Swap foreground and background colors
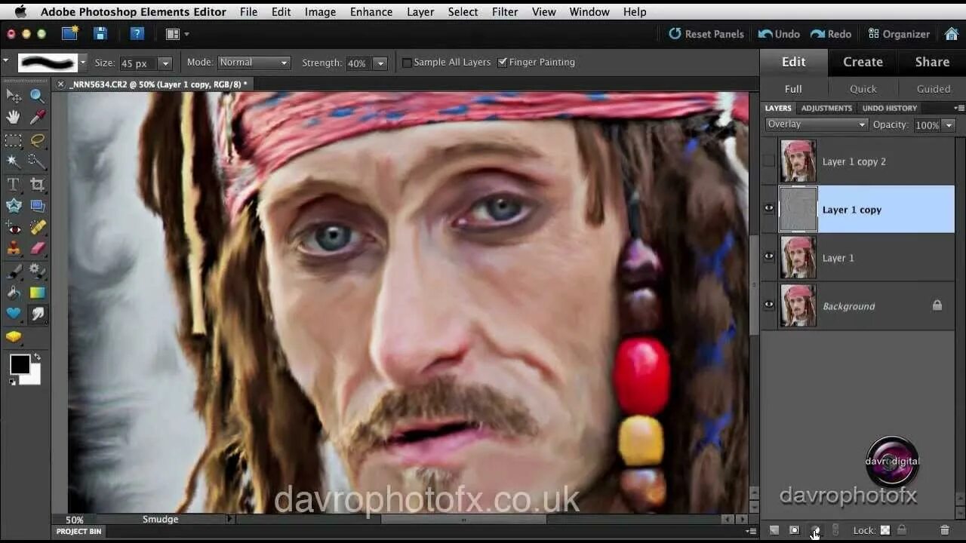The image size is (966, 543). 36,357
